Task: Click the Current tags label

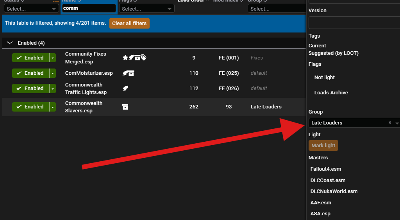Action: coord(317,46)
